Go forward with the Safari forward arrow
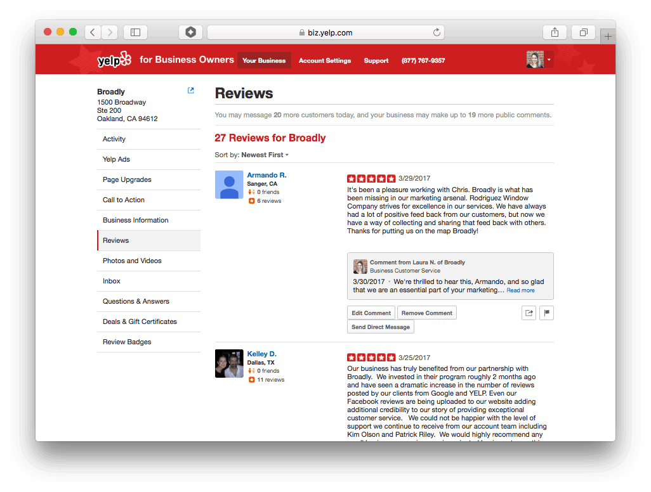The height and width of the screenshot is (492, 651). (x=110, y=32)
